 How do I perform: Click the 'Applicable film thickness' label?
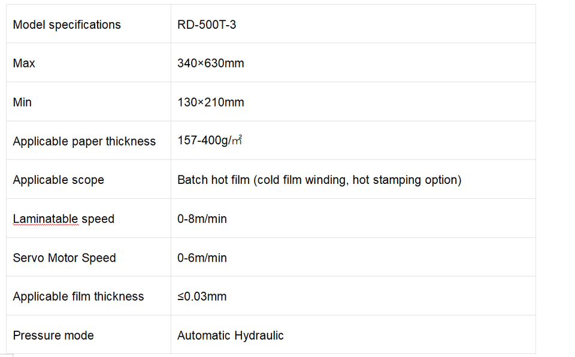(x=78, y=297)
